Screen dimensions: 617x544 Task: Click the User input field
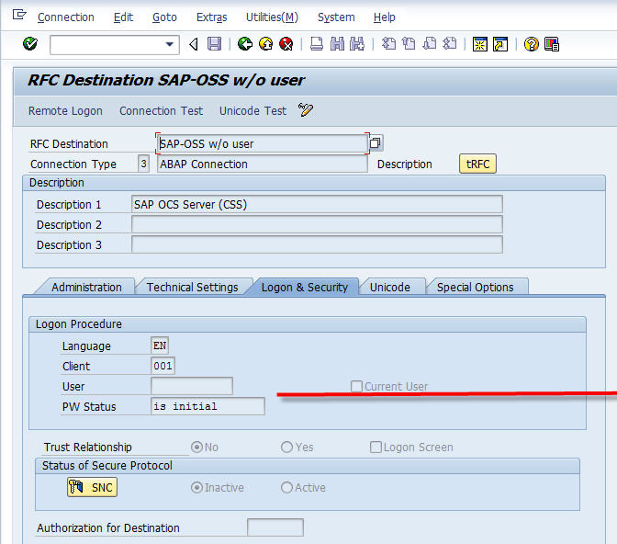coord(192,386)
